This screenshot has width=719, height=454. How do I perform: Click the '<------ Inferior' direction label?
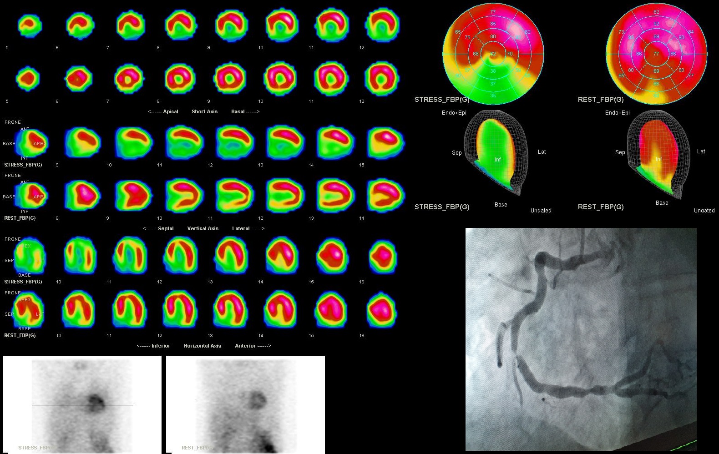point(153,346)
